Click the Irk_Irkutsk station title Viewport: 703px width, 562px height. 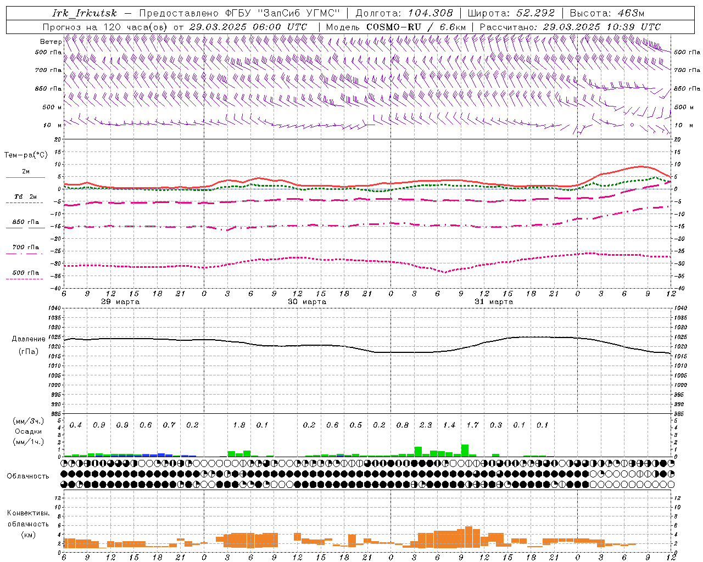[85, 13]
